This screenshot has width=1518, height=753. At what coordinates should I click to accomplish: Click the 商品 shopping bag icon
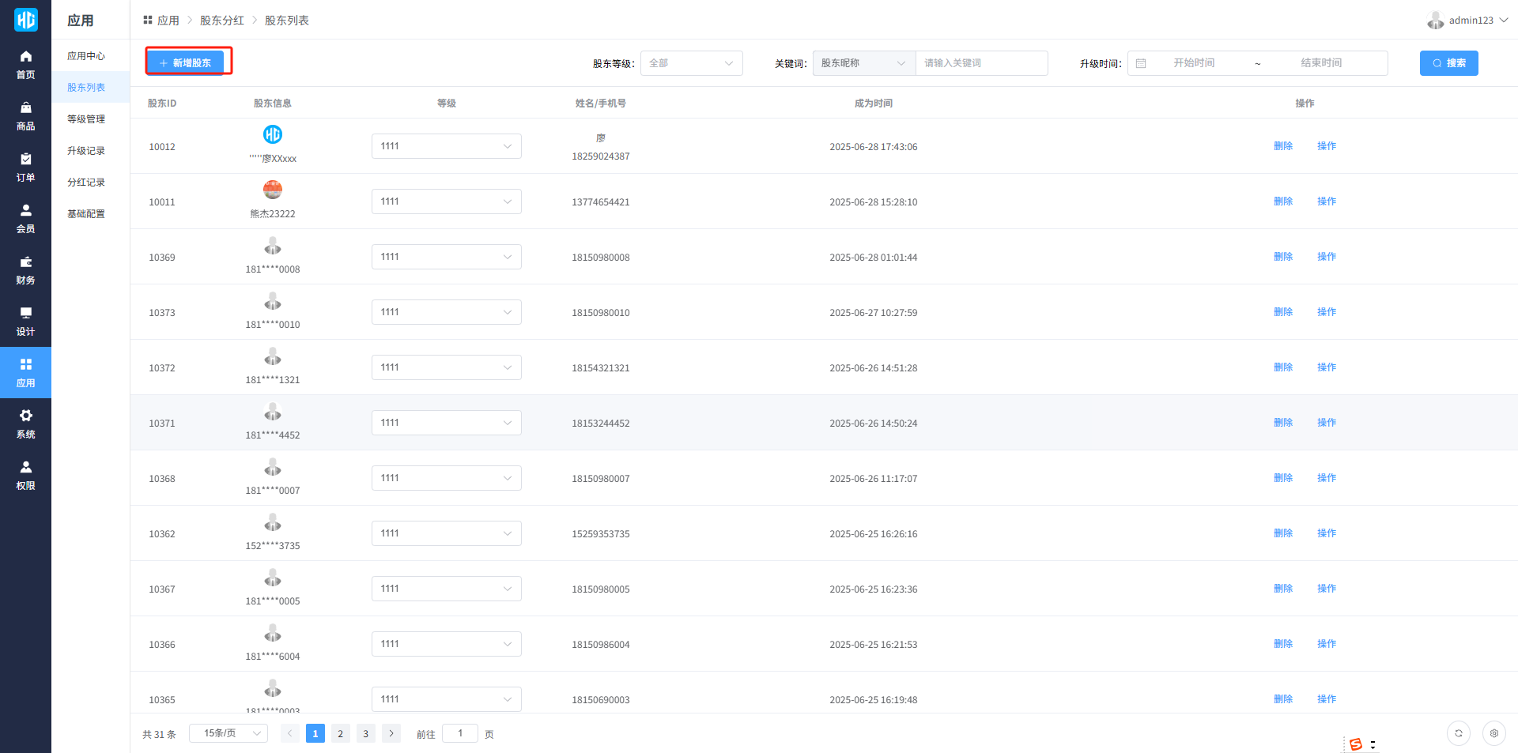point(25,108)
